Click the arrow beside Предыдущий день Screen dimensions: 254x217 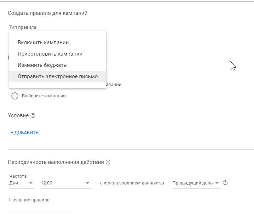[217, 183]
